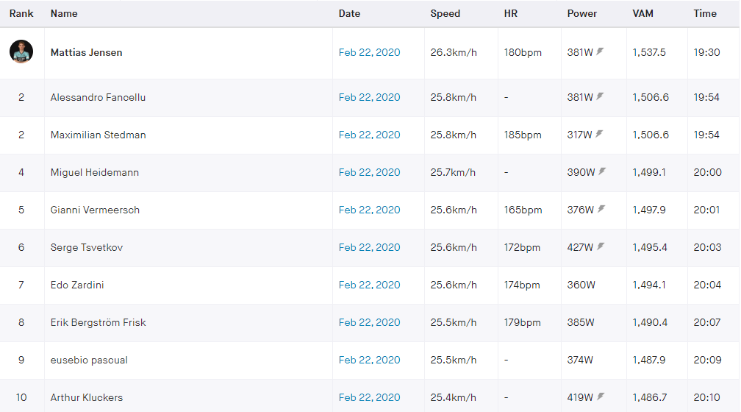Click power meter icon next to Alessandro Fancellu's 381W
This screenshot has height=412, width=741.
coord(601,97)
